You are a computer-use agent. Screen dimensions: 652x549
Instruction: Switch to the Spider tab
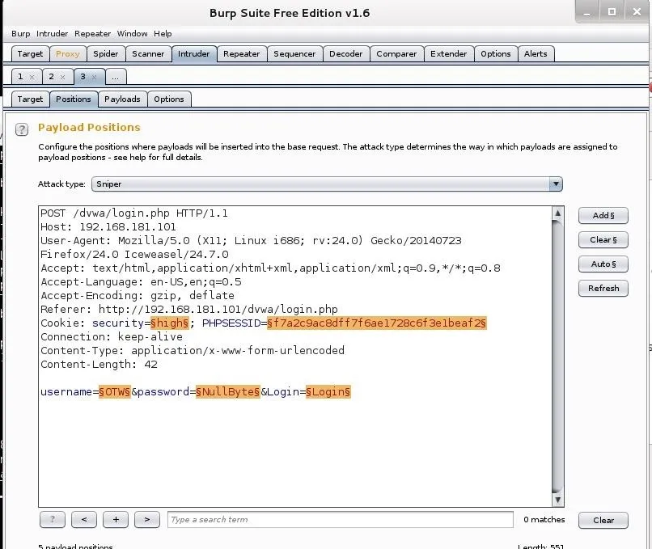(x=106, y=53)
